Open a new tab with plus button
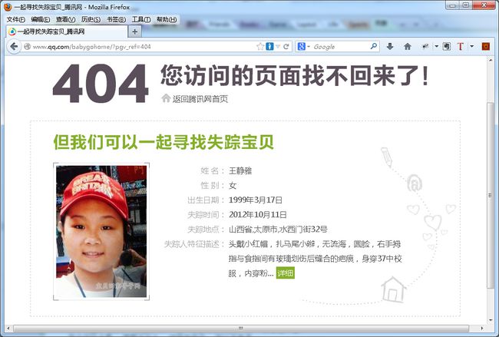 [134, 31]
